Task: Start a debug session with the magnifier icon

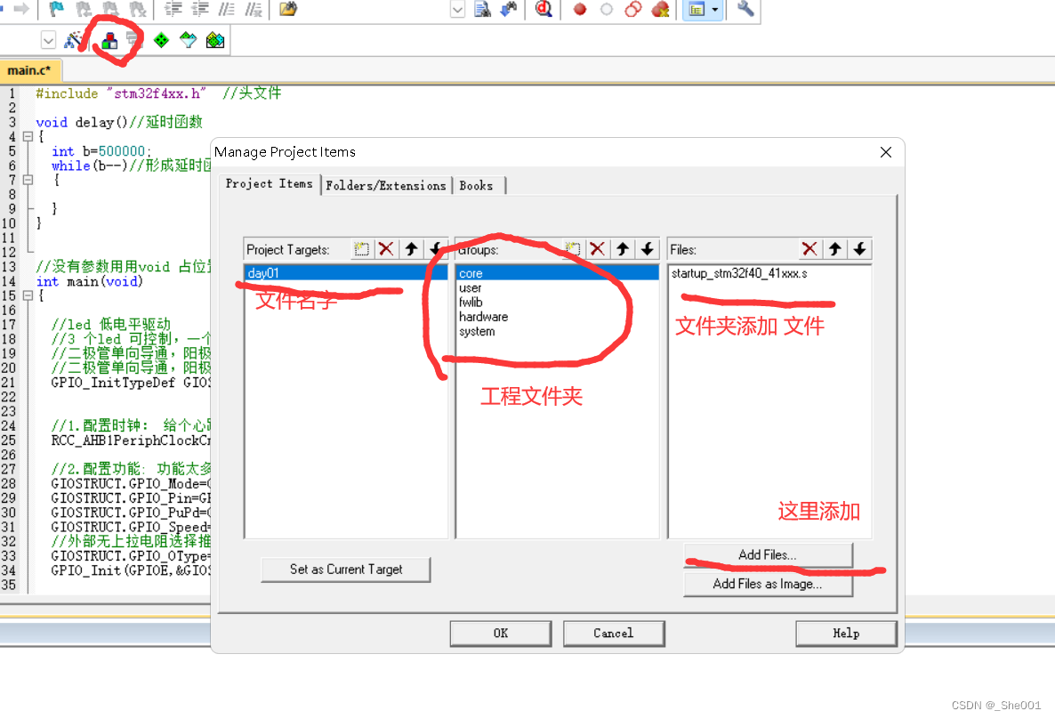Action: (544, 10)
